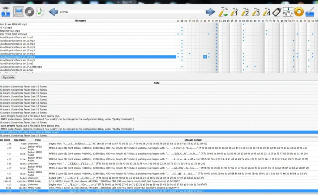Open the tag editor with the label icon

[x=277, y=12]
